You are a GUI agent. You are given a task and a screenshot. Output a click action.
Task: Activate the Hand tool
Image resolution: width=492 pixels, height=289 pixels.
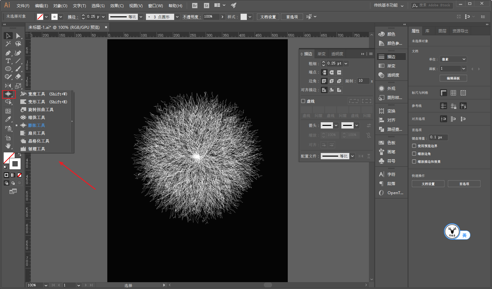[x=8, y=146]
